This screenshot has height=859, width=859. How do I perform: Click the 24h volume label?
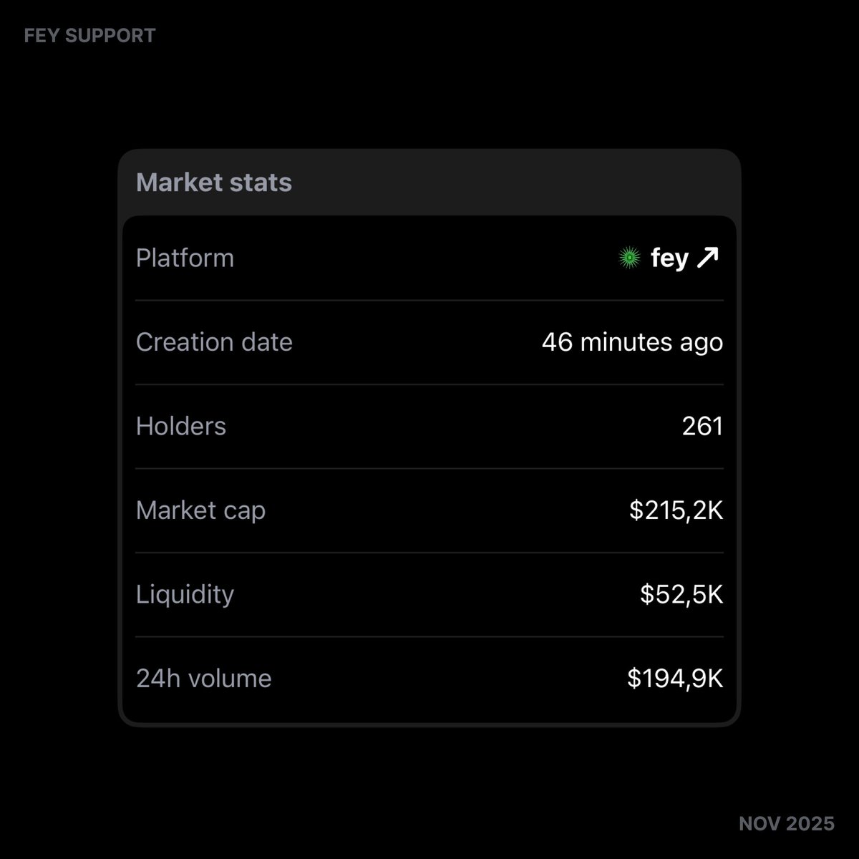(204, 679)
